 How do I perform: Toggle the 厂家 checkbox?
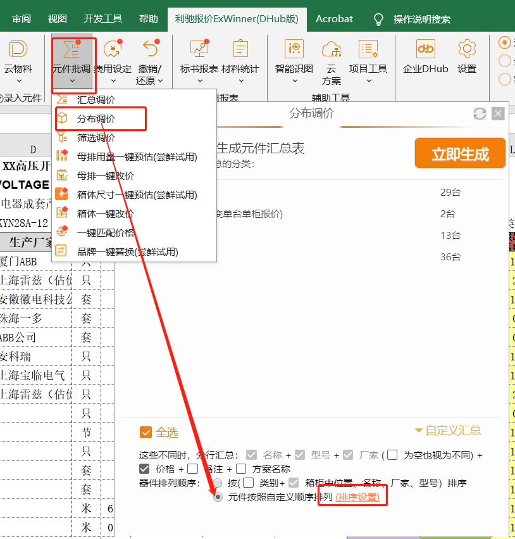(348, 455)
